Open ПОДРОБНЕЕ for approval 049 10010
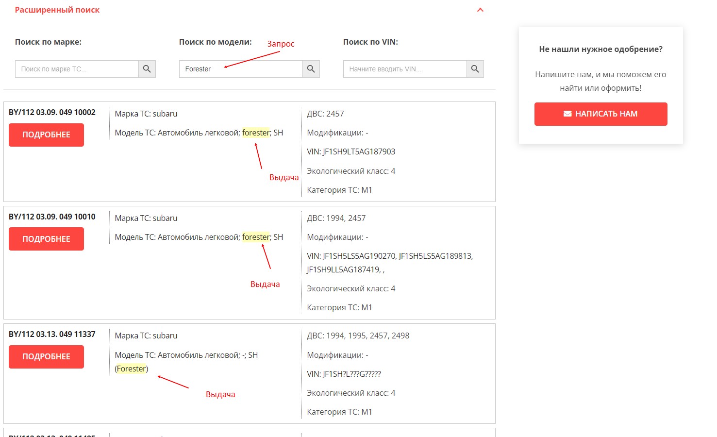 (46, 239)
